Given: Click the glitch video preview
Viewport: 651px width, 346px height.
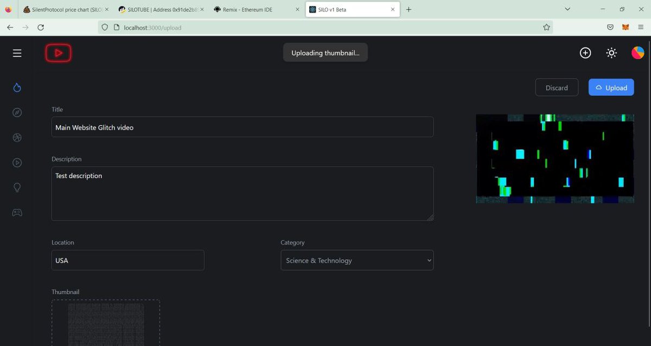Looking at the screenshot, I should 555,159.
